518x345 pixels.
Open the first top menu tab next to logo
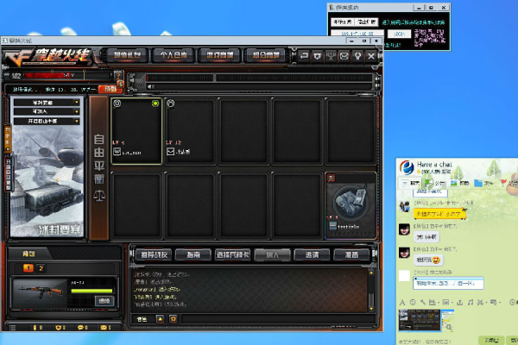tap(127, 55)
